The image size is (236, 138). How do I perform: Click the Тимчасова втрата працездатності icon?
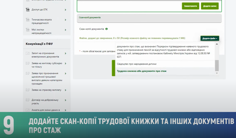(x=27, y=20)
